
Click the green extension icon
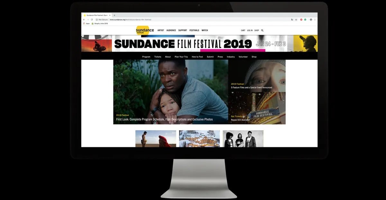click(305, 20)
